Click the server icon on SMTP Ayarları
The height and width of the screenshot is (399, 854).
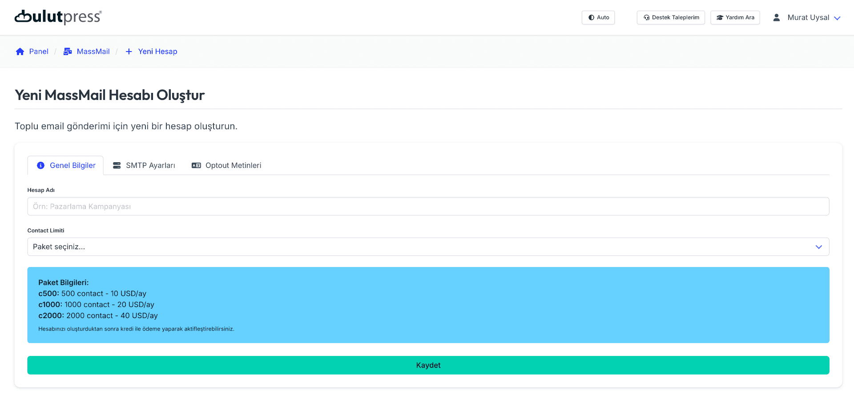117,165
